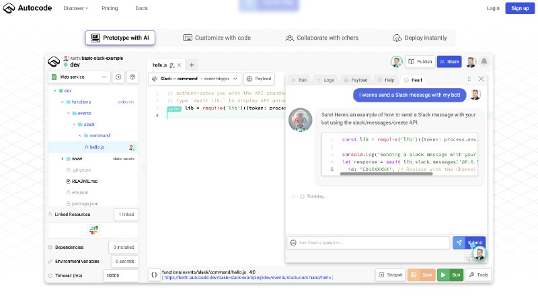The width and height of the screenshot is (538, 300).
Task: Collapse the functions folder
Action: 63,102
